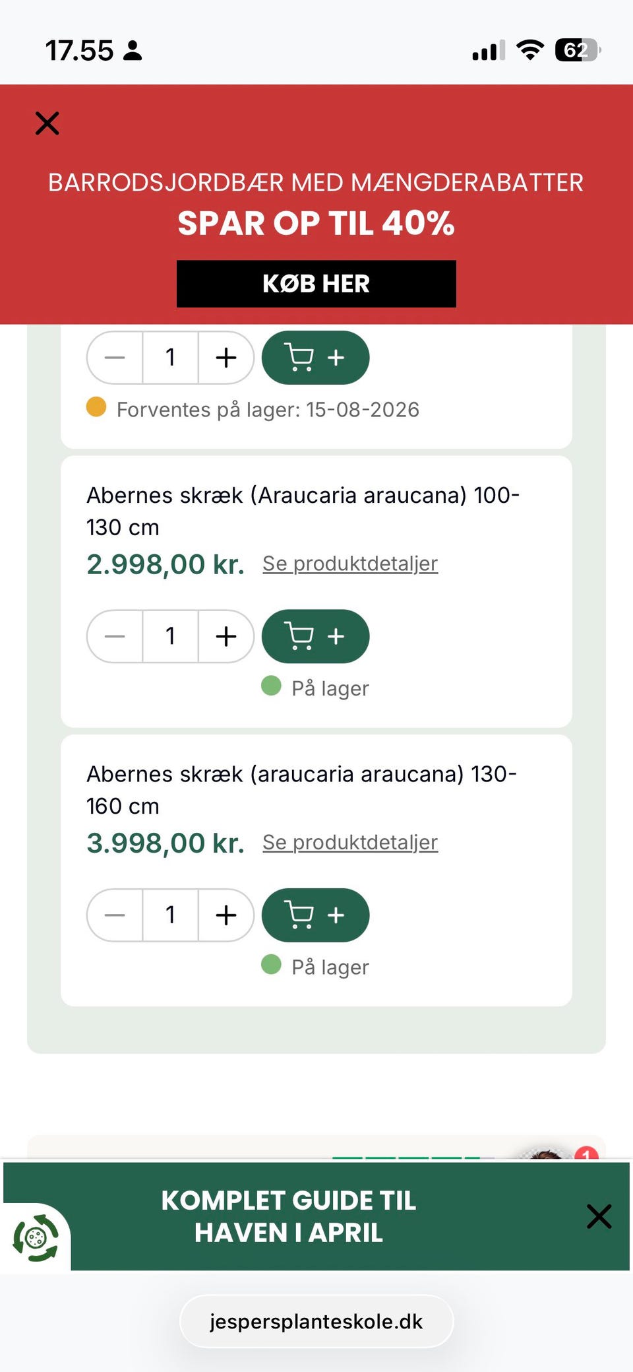This screenshot has width=633, height=1372.
Task: Decrease quantity for the first partially visible product
Action: (x=115, y=358)
